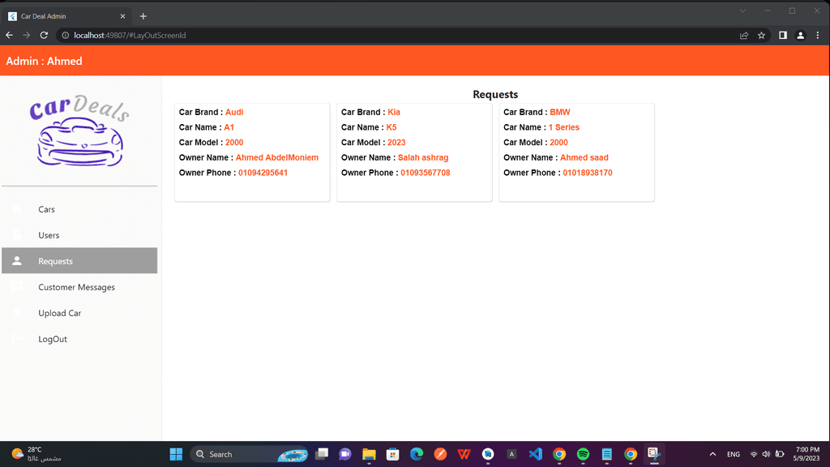
Task: Open the Cars sidebar item
Action: coord(79,209)
